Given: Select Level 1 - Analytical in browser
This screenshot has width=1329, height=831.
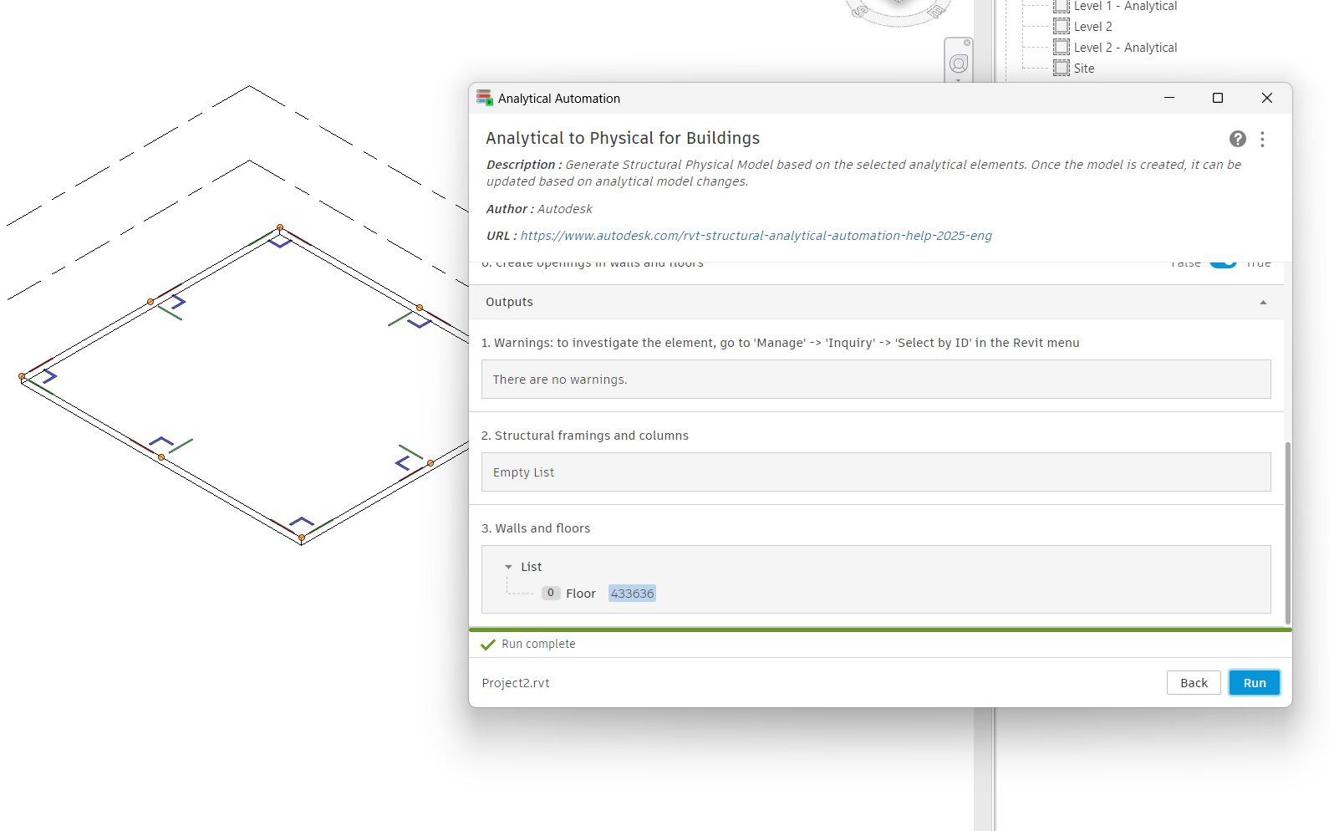Looking at the screenshot, I should (1125, 6).
